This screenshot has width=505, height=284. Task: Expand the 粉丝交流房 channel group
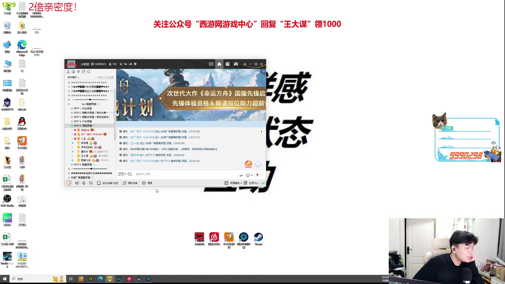click(x=69, y=91)
